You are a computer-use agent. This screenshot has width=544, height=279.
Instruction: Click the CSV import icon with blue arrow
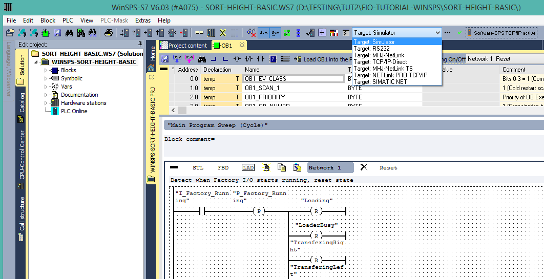(x=177, y=58)
